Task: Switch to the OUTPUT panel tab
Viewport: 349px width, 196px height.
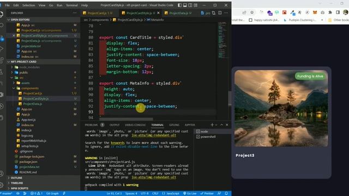Action: tap(115, 125)
